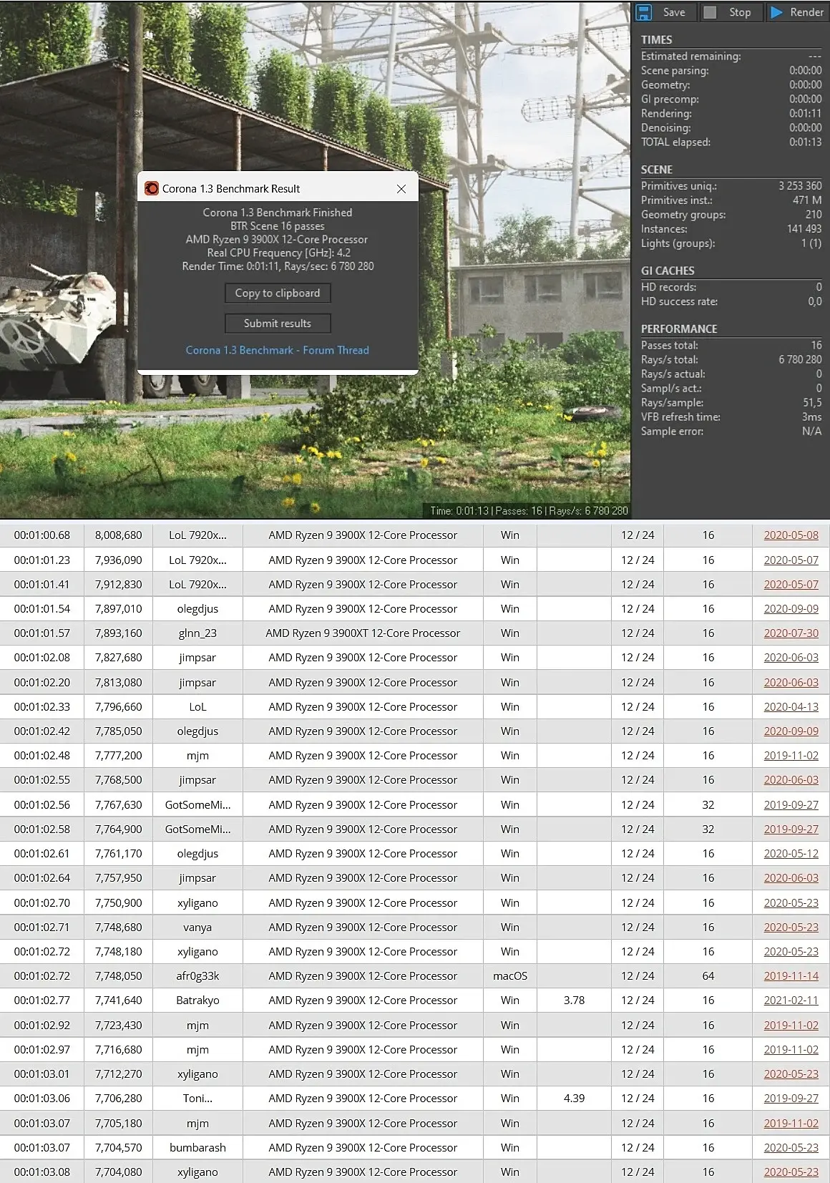
Task: Click the Corona logo in result dialog title
Action: tap(152, 188)
